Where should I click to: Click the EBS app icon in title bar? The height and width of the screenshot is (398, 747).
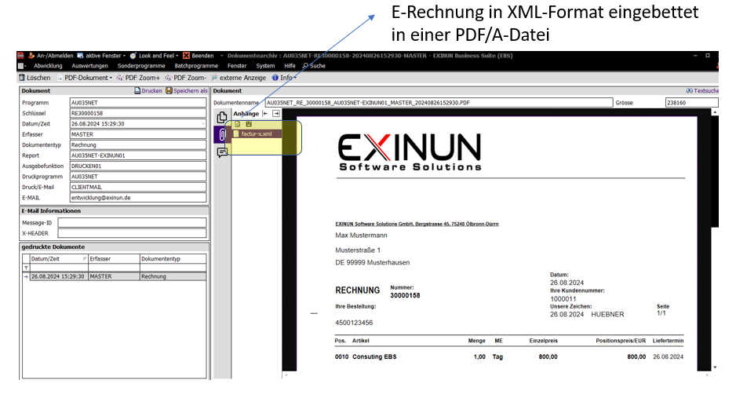(20, 56)
